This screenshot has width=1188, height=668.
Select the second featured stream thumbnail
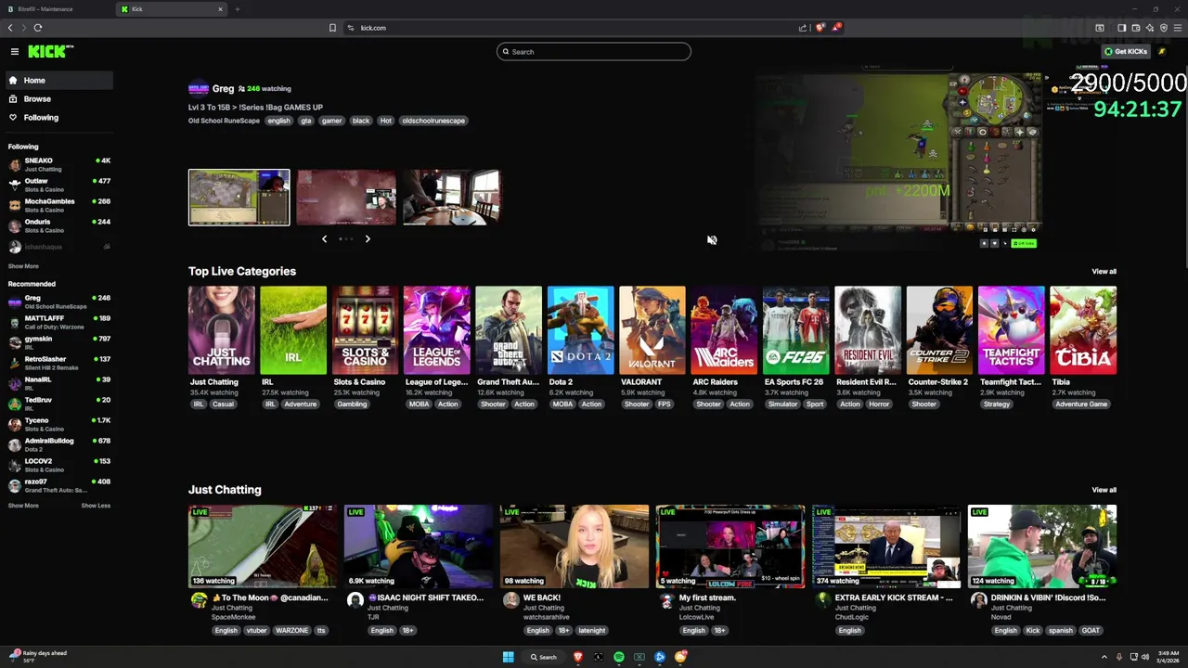(x=346, y=198)
